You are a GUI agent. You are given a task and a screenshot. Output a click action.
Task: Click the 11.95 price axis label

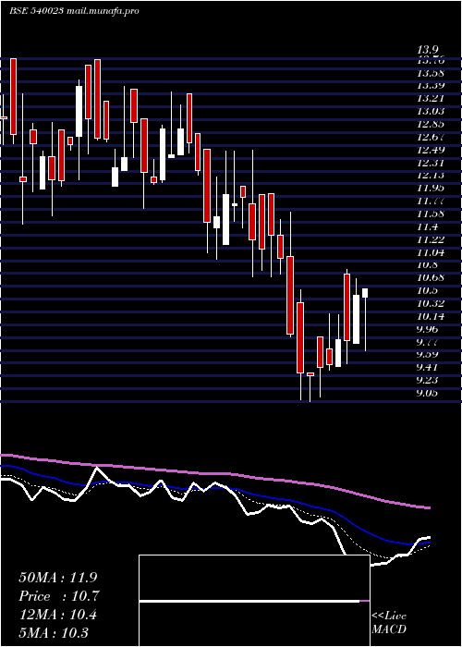(x=431, y=189)
